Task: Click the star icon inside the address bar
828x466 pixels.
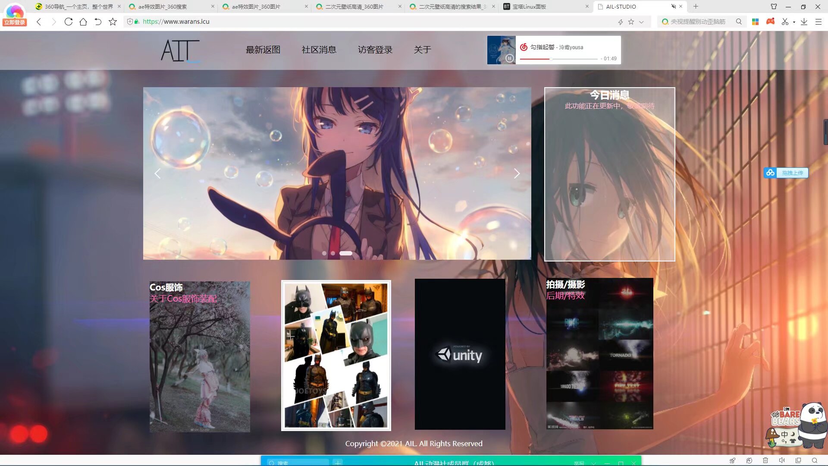Action: [631, 22]
